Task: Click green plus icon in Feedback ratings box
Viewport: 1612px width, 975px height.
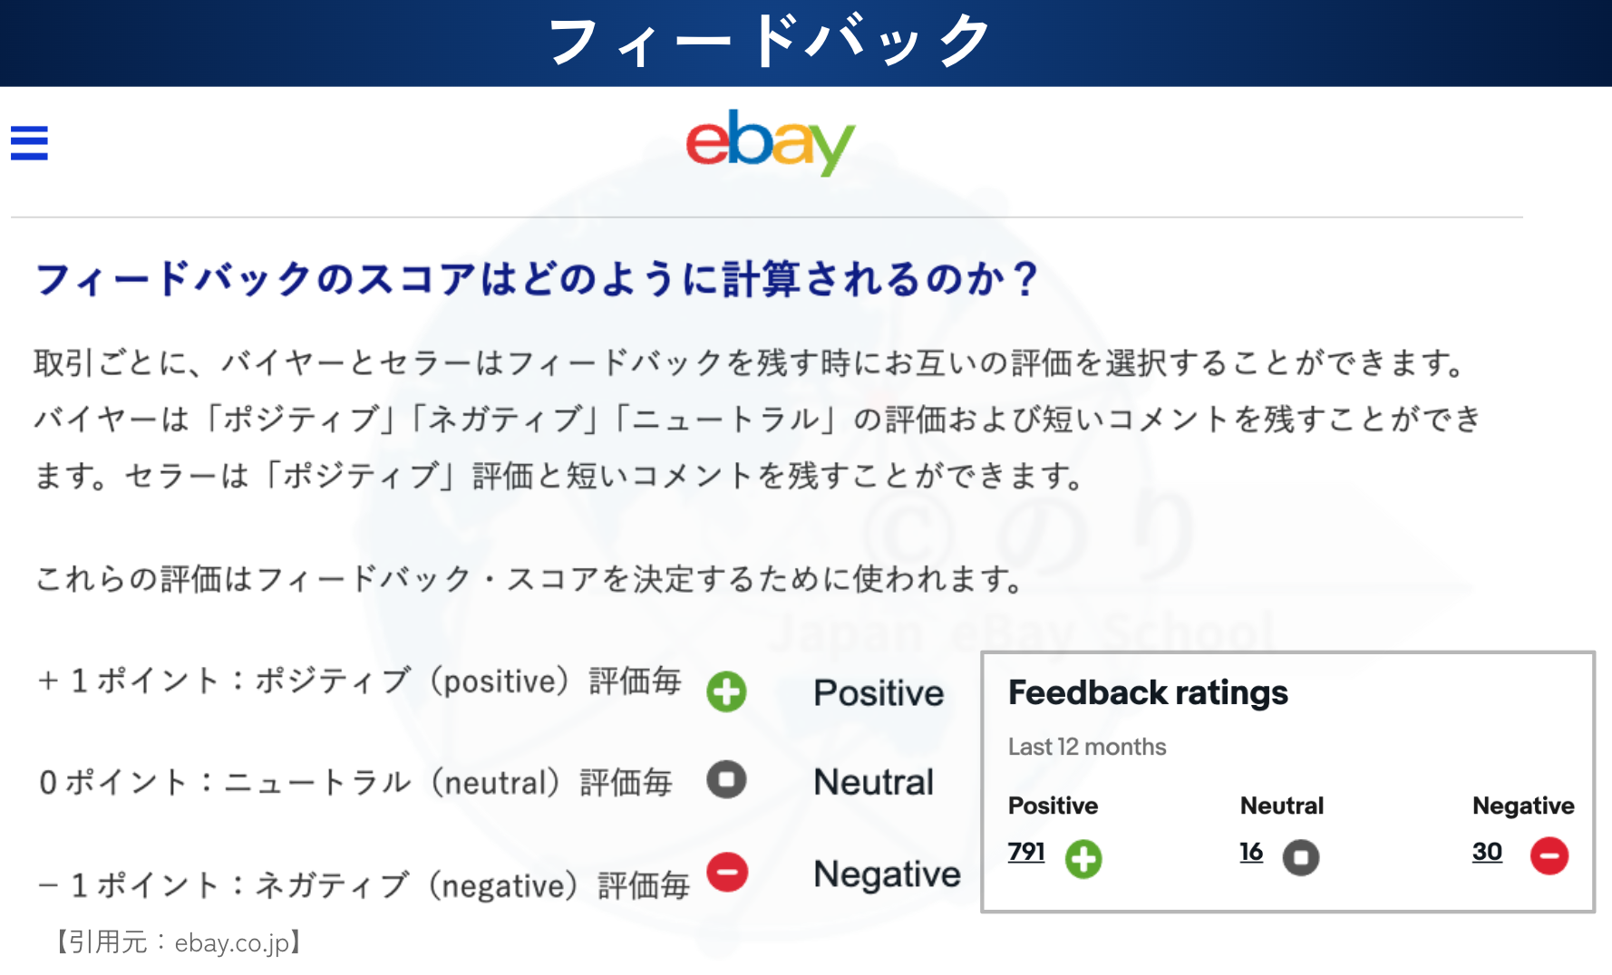Action: (1083, 858)
